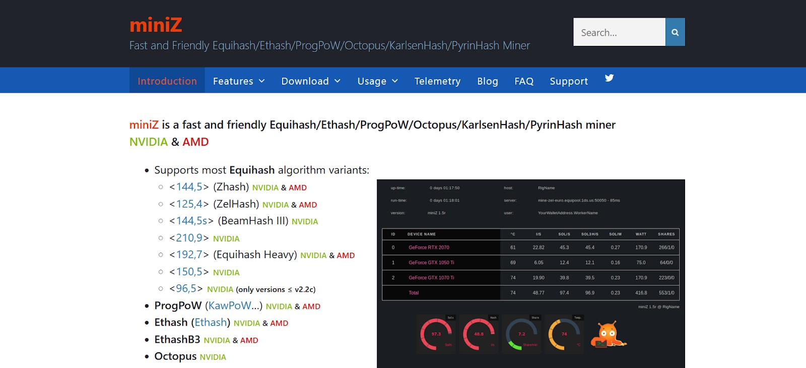Click the YourWalletAddress.WorkerName user value

click(x=568, y=213)
